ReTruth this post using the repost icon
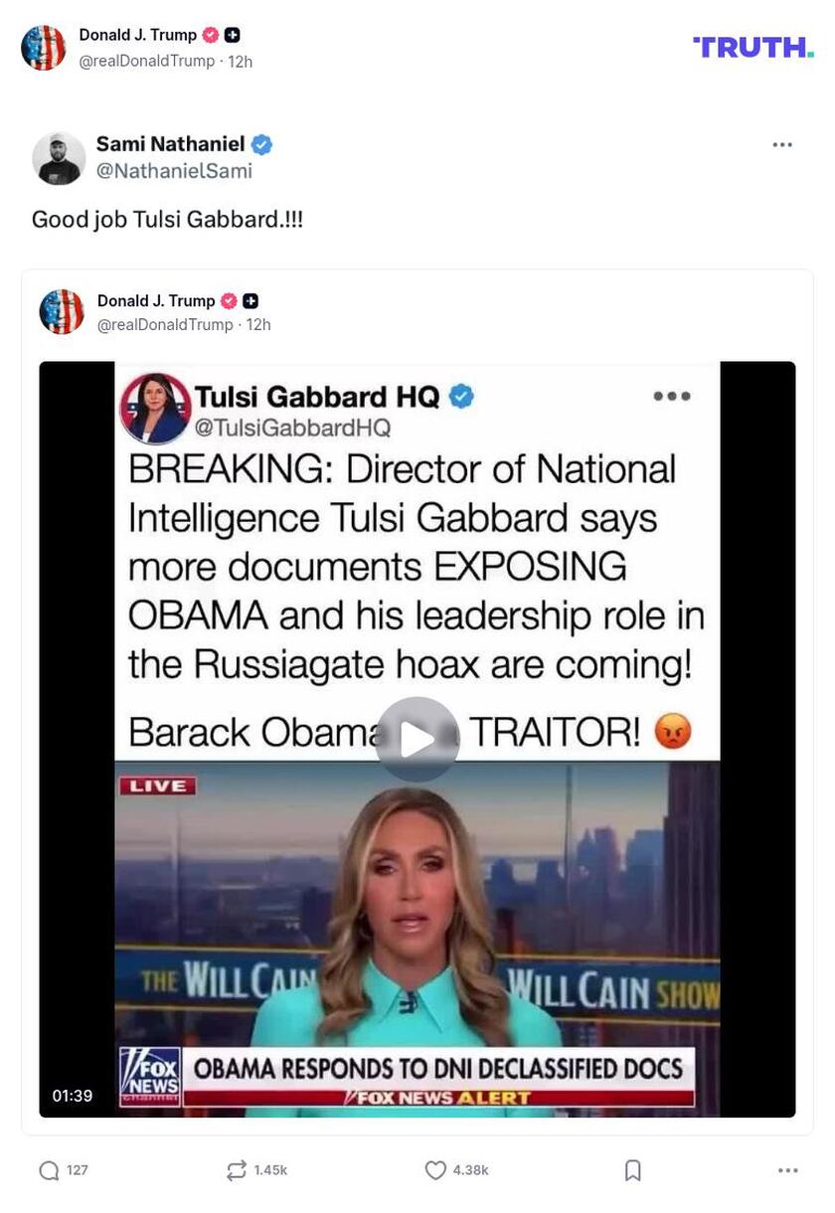835x1213 pixels. coord(236,1170)
